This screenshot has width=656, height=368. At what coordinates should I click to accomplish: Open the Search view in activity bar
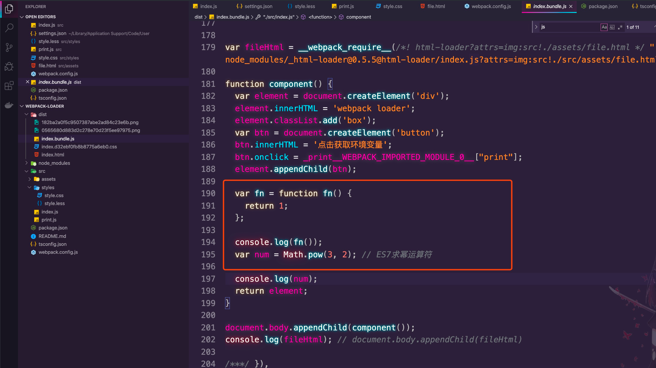[9, 28]
